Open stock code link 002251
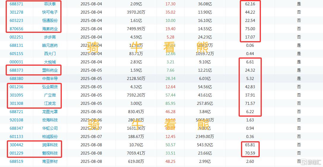The width and height of the screenshot is (323, 167). point(16,37)
